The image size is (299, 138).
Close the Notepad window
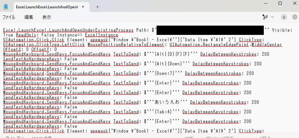click(295, 3)
